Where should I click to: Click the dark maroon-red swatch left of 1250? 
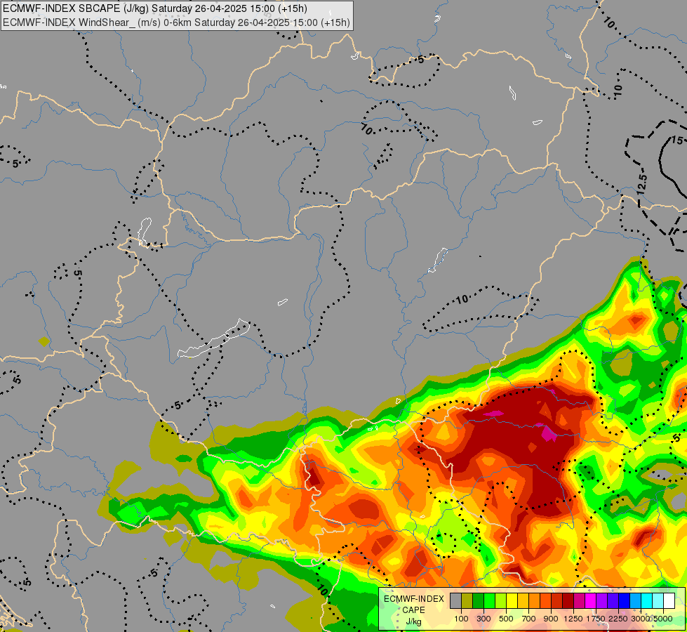click(x=568, y=601)
